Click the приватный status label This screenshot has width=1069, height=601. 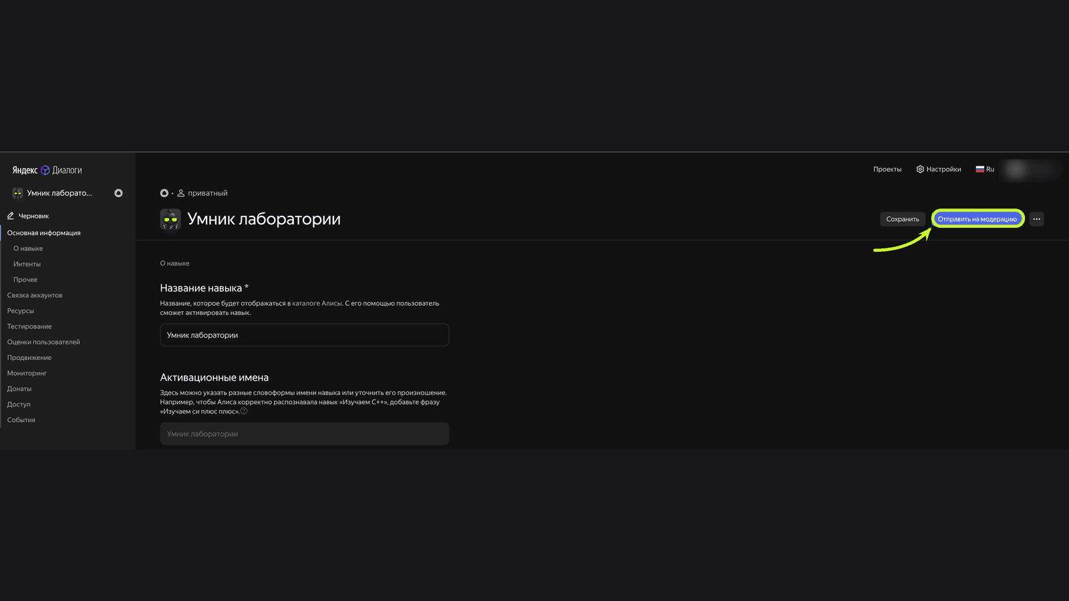(x=208, y=193)
